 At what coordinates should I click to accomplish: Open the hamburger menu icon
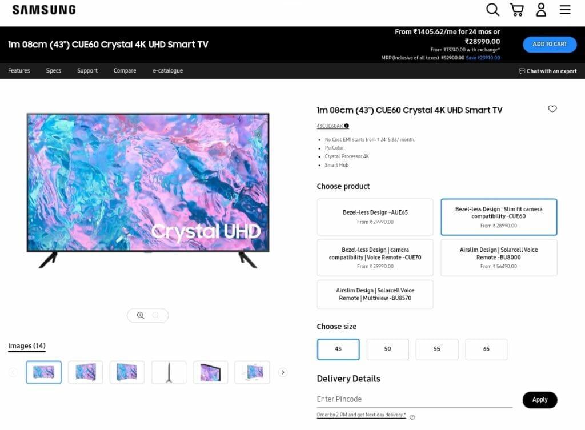tap(565, 9)
